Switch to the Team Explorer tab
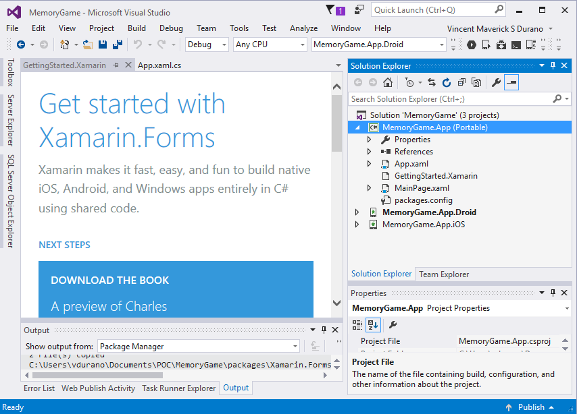 tap(444, 274)
